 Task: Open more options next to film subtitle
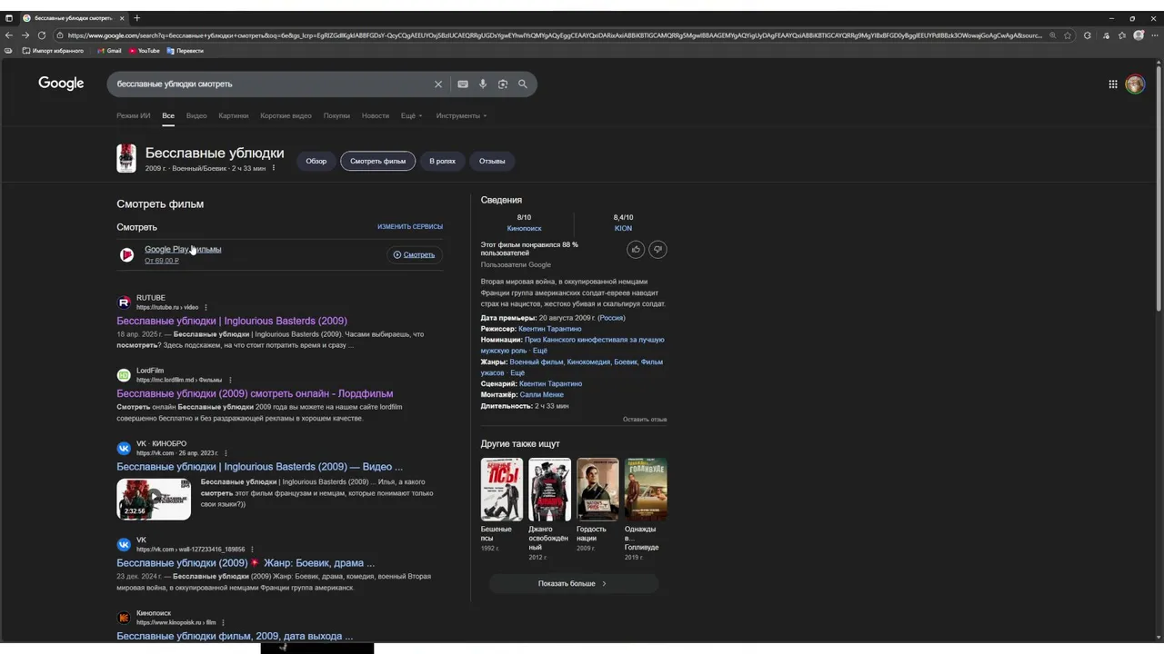tap(274, 168)
